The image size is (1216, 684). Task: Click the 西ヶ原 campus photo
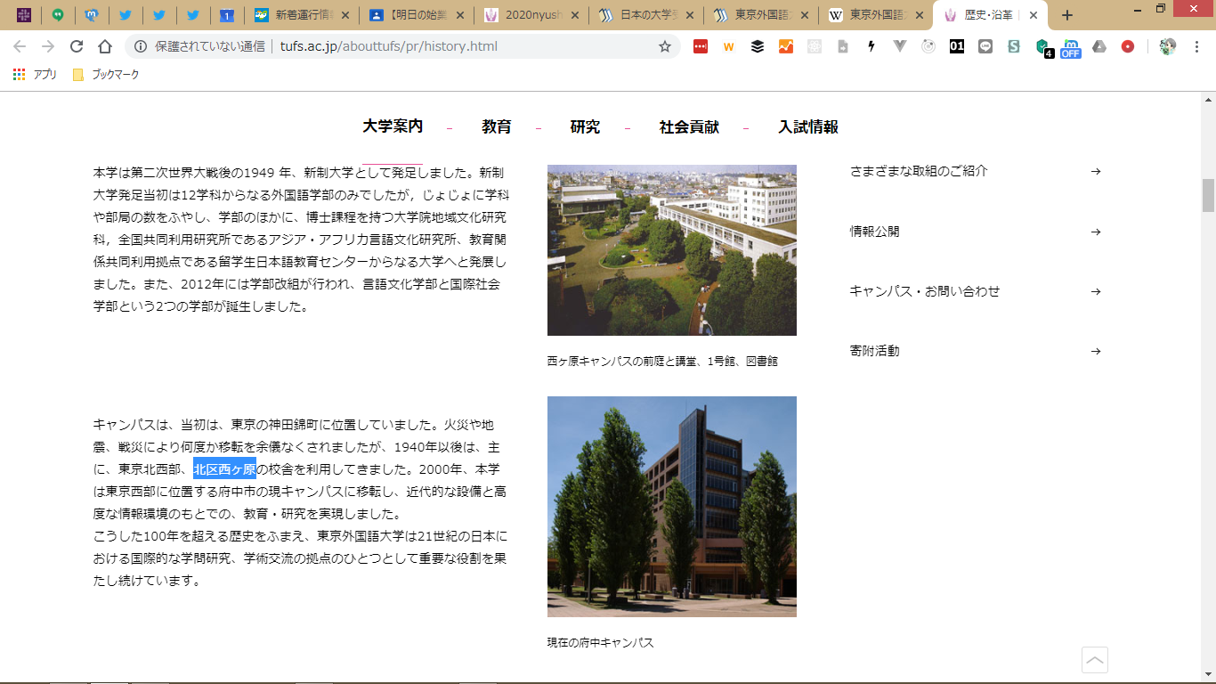click(671, 250)
